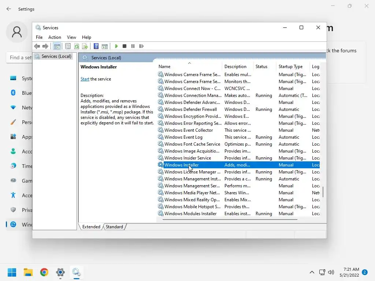Viewport: 375px width, 281px height.
Task: Toggle the Show/Hide Console Tree toolbar icon
Action: [x=57, y=46]
